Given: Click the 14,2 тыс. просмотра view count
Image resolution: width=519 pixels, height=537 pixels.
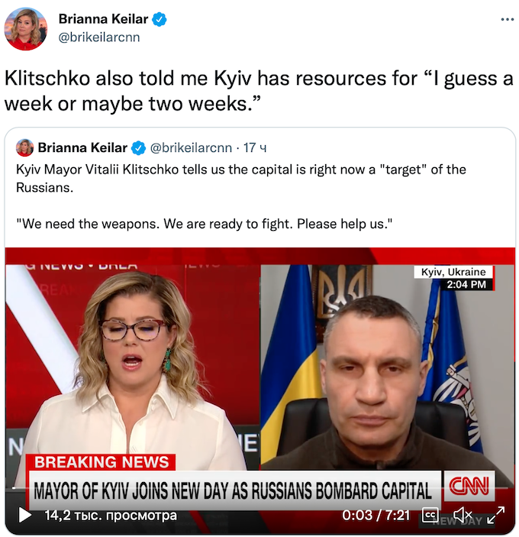Looking at the screenshot, I should [111, 515].
